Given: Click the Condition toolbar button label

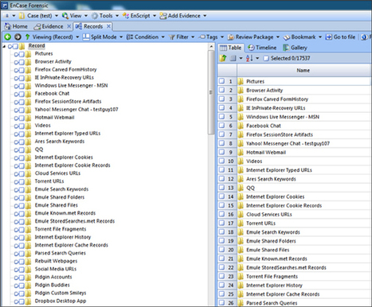Looking at the screenshot, I should click(x=147, y=37).
